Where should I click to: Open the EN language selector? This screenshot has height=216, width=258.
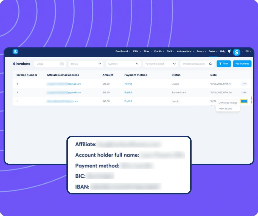(x=248, y=51)
